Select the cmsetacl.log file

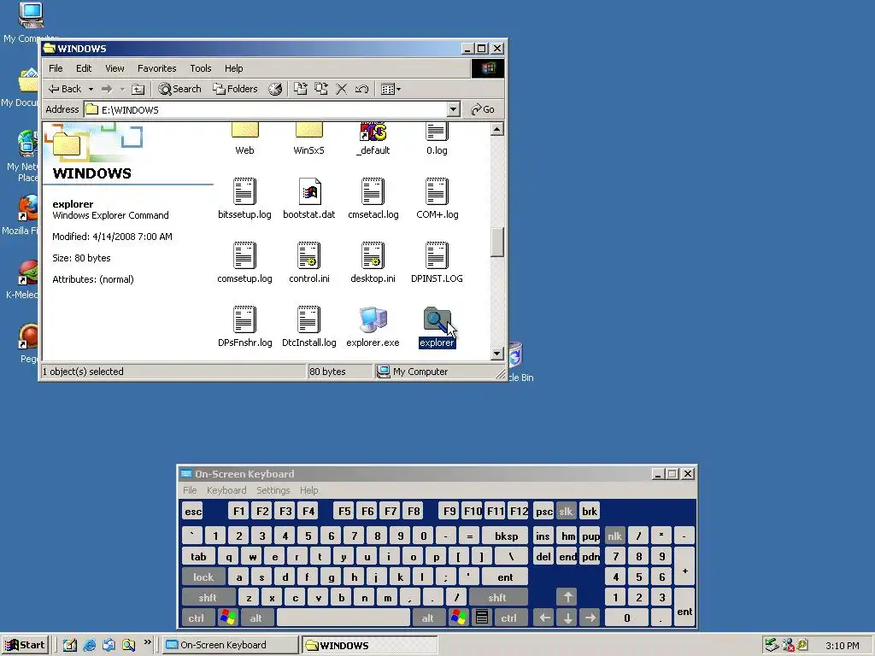[x=373, y=198]
